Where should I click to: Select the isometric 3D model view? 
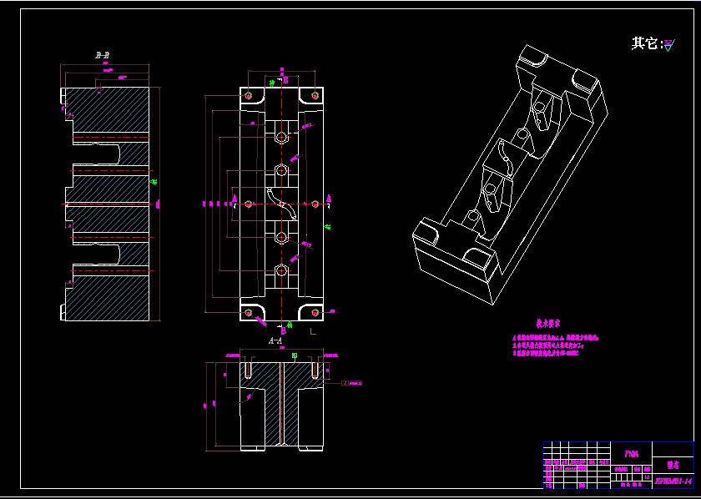click(x=510, y=175)
